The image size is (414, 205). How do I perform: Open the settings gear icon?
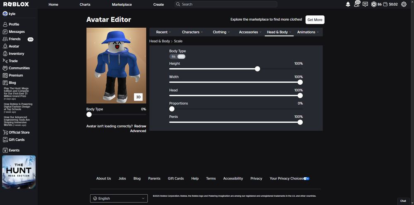coord(404,4)
